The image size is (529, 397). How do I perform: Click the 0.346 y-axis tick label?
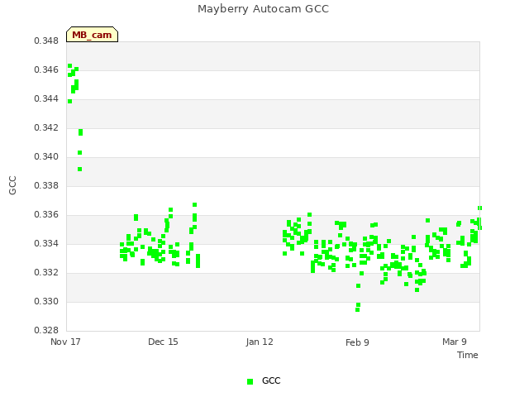tap(46, 69)
